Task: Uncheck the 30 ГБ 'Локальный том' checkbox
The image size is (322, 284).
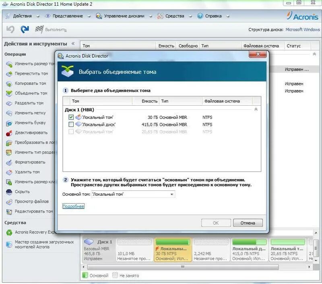Action: (x=71, y=117)
